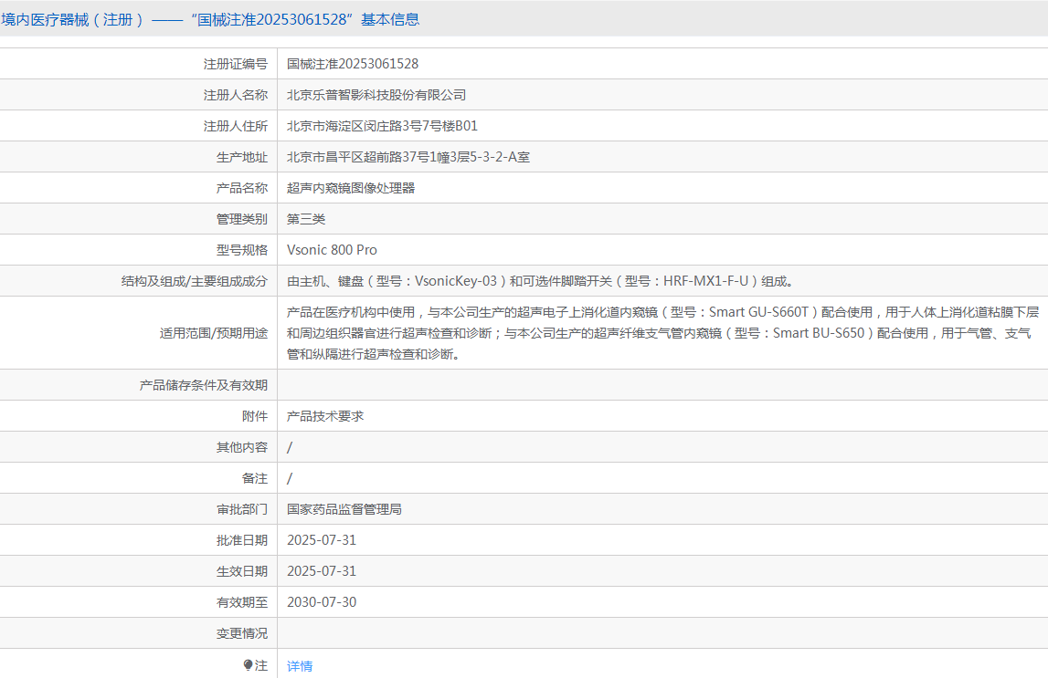Click the 其他内容 label

pyautogui.click(x=242, y=447)
